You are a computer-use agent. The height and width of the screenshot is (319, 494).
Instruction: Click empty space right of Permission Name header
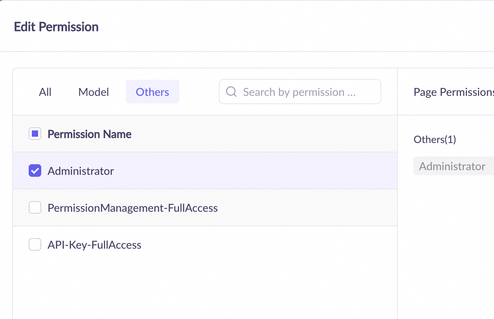pos(263,134)
